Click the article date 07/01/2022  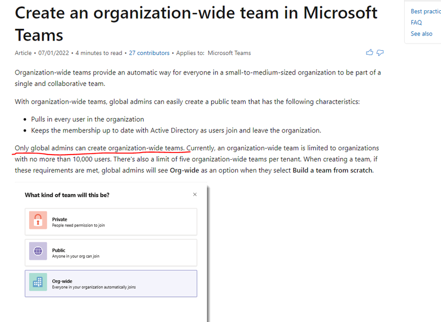point(54,53)
